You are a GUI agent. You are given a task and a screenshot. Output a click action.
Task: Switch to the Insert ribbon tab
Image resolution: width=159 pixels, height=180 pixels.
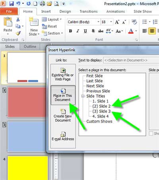click(x=46, y=12)
